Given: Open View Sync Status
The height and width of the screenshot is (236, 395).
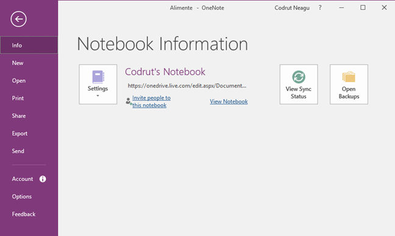Looking at the screenshot, I should coord(299,84).
